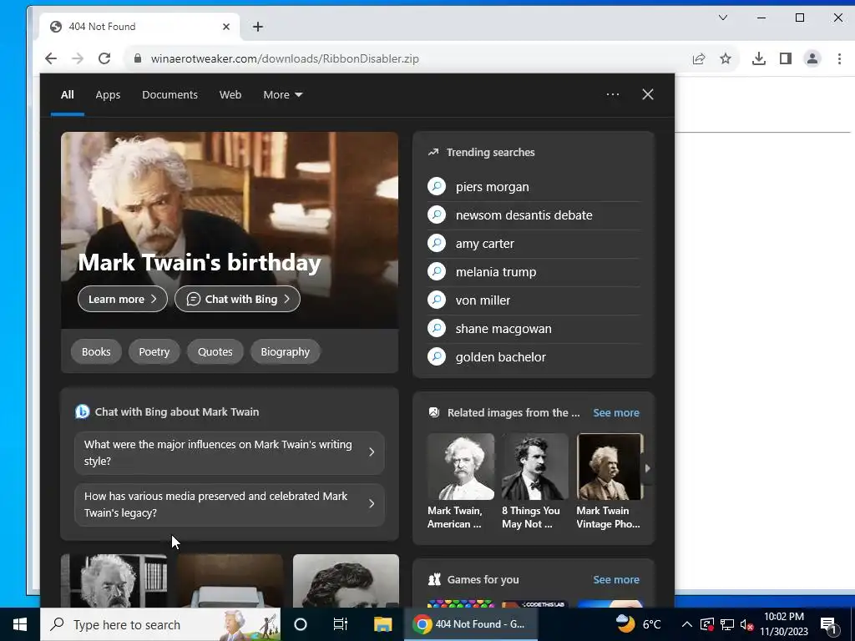Show hidden system tray icons
855x641 pixels.
pos(687,624)
